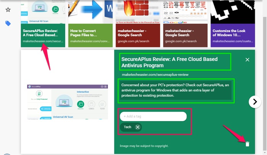Open maketecheasier.com/secureaplus-review link

point(155,75)
